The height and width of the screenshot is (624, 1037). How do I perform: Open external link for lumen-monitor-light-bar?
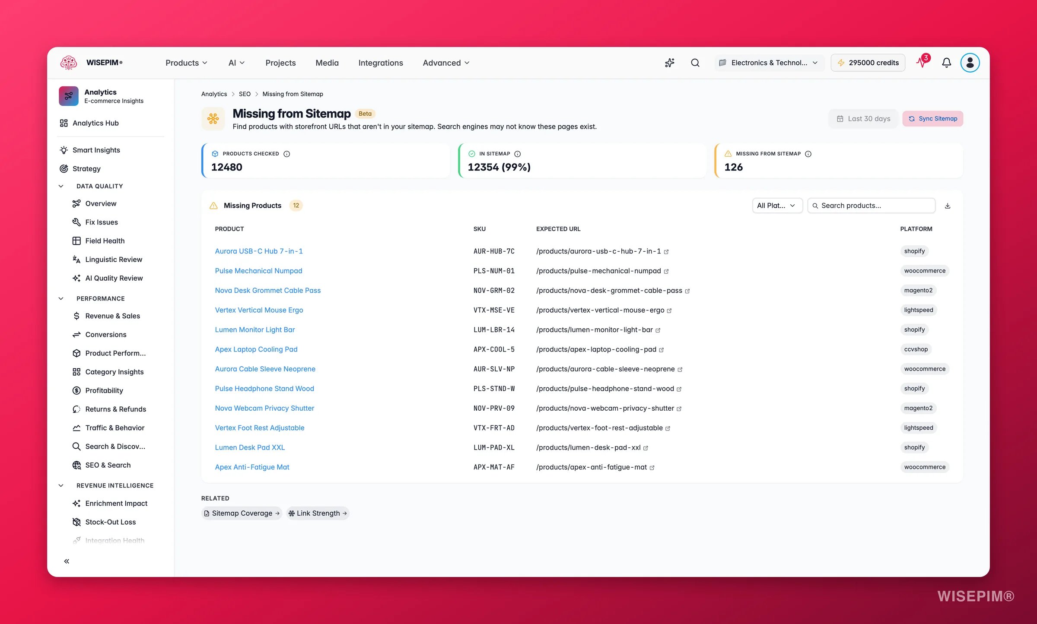pyautogui.click(x=658, y=330)
